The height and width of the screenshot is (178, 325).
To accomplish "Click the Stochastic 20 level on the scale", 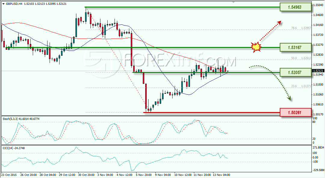I will (x=314, y=139).
